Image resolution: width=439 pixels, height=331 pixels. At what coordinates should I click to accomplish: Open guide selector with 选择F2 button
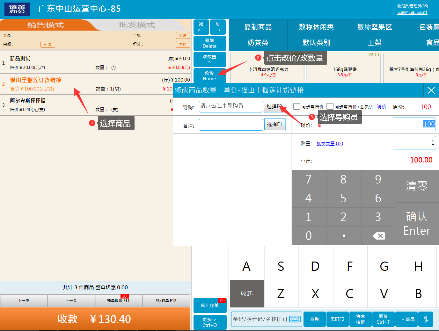(x=274, y=106)
